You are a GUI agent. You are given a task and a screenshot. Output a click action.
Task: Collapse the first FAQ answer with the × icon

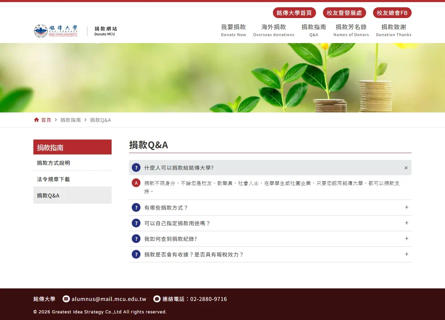coord(406,168)
